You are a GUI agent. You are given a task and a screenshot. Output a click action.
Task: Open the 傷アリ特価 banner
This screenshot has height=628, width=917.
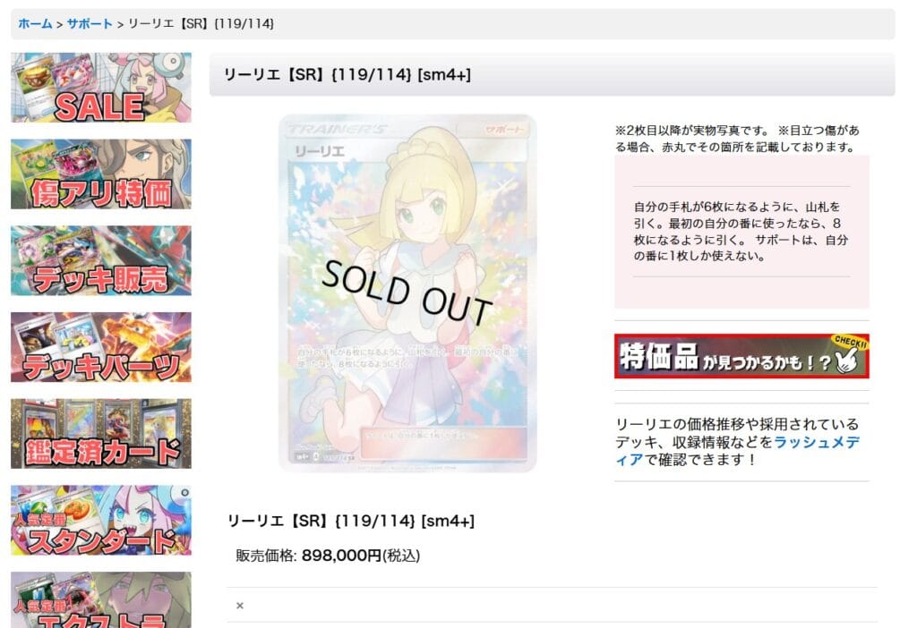pyautogui.click(x=100, y=174)
